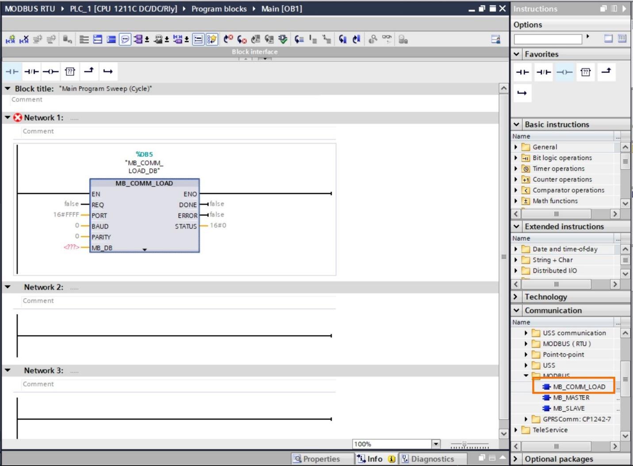Insert an empty box element
The height and width of the screenshot is (466, 633).
click(69, 71)
